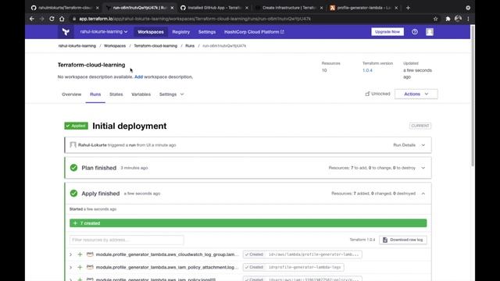This screenshot has width=500, height=281.
Task: Switch to the Overview tab
Action: [71, 94]
